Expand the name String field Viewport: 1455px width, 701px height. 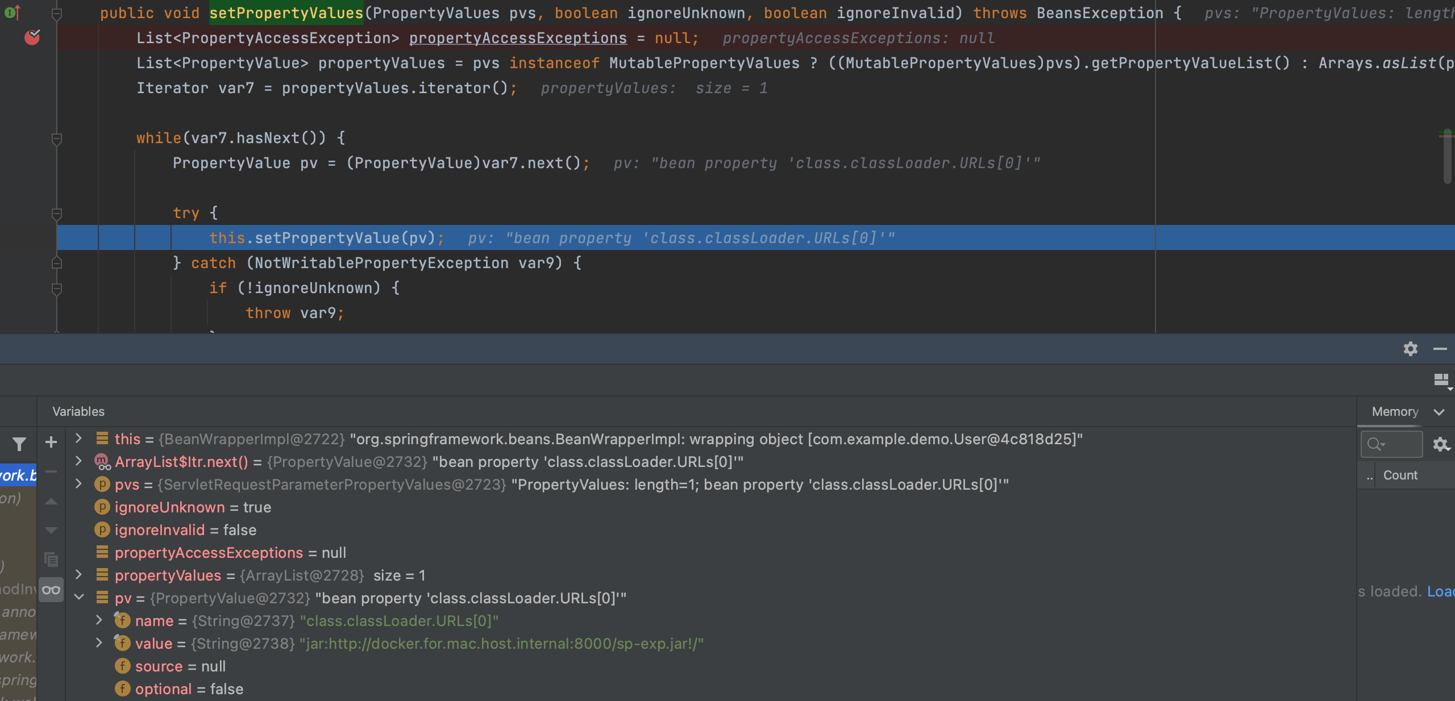click(x=99, y=620)
